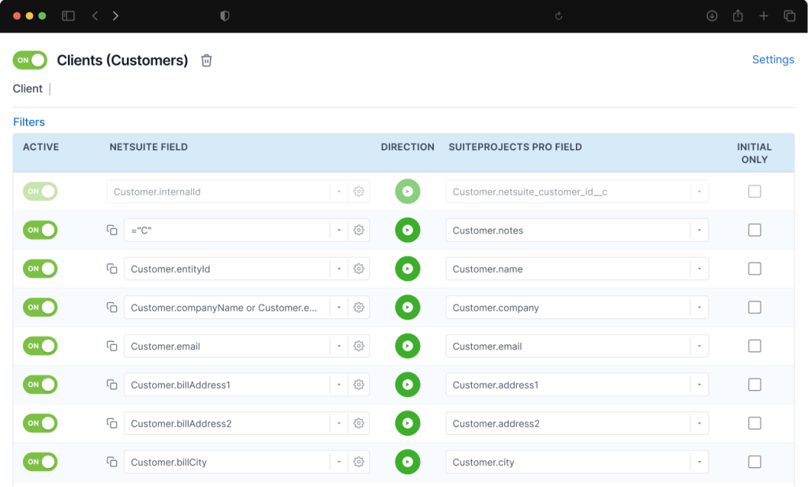Duplicate the ="C" mapping row
Screen dimensions: 808x487
coord(112,230)
